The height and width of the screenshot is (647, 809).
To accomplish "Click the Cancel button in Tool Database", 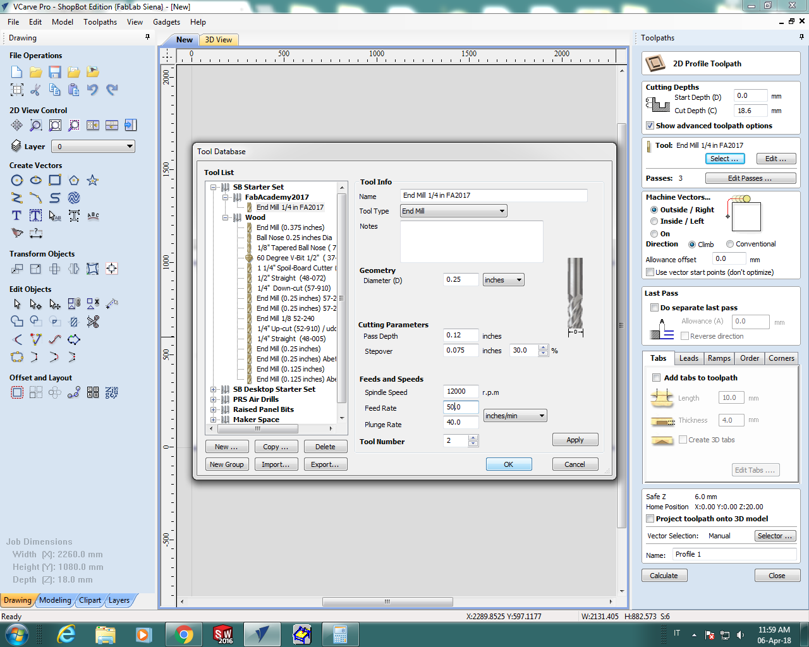I will 575,464.
